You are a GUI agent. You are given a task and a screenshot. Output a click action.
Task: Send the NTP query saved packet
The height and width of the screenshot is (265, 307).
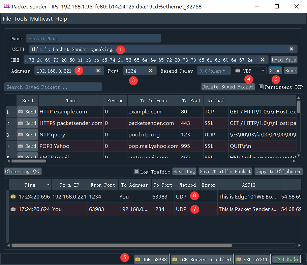(27, 135)
